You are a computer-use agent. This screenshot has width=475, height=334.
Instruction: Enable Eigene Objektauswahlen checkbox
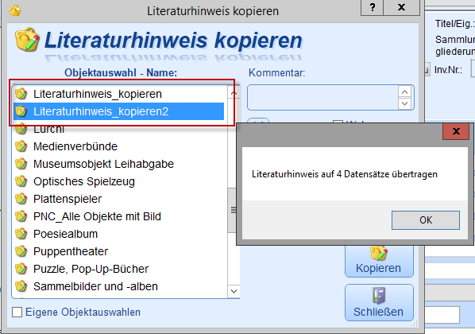click(17, 312)
